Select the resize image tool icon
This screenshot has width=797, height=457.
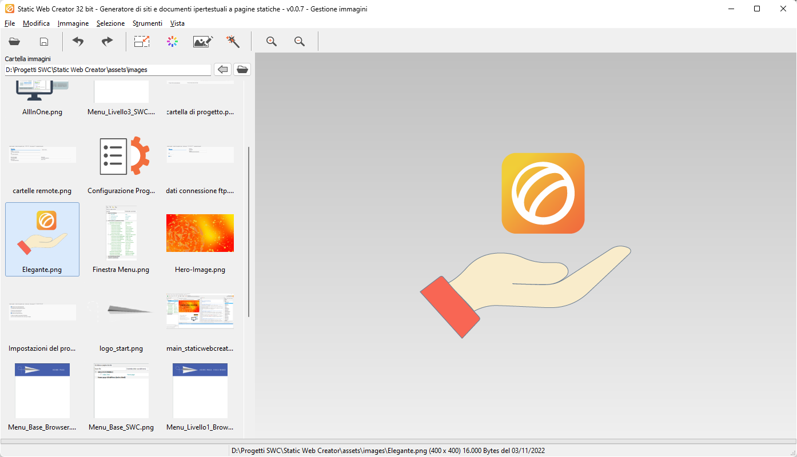tap(142, 41)
